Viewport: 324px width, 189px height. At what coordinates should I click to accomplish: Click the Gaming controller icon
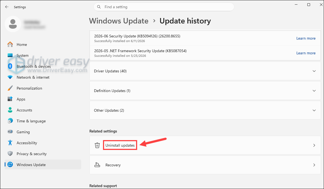[10, 132]
